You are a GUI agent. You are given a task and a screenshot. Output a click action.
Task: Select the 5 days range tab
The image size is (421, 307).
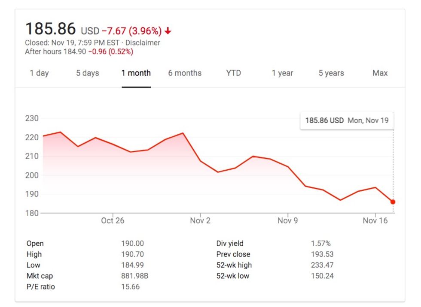click(88, 73)
